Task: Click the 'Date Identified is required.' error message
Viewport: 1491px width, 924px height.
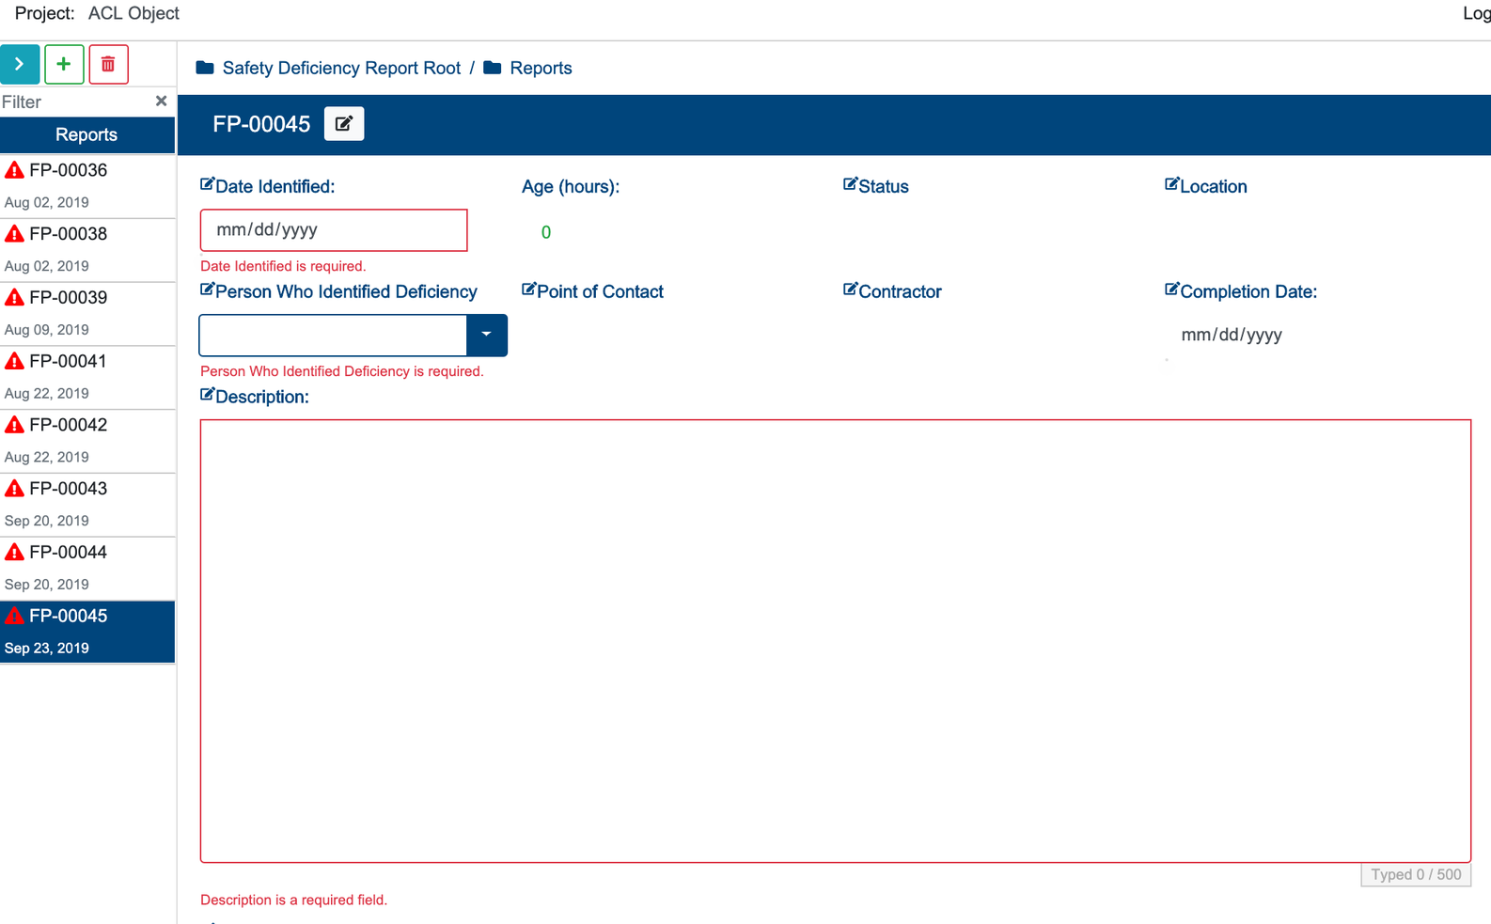Action: point(283,266)
